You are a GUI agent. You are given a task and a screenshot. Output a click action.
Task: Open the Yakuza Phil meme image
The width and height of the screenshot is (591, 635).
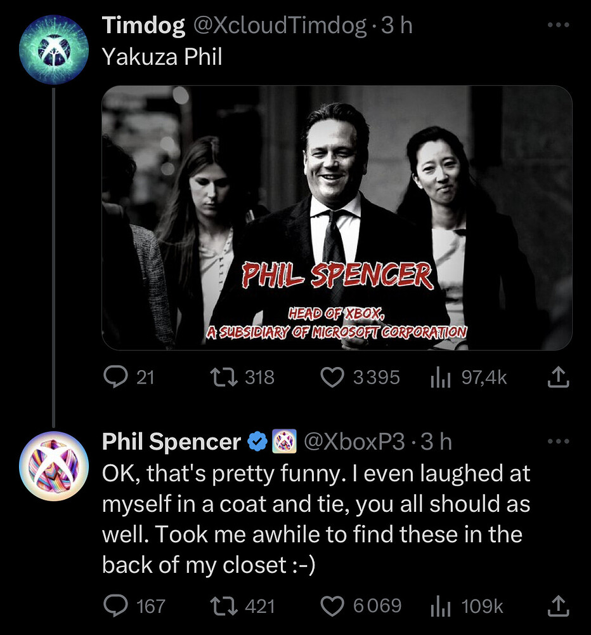[x=337, y=217]
